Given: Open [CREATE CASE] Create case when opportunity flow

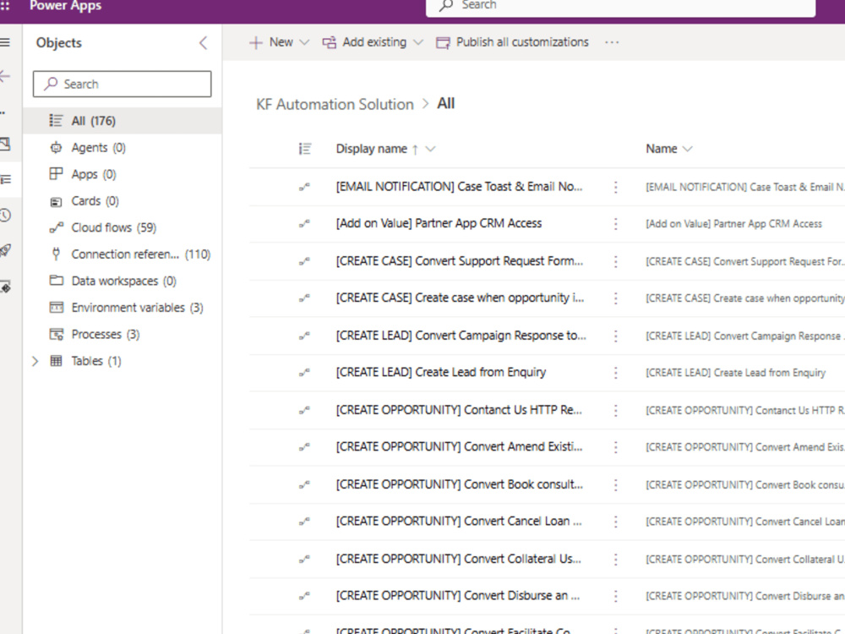Looking at the screenshot, I should [460, 298].
